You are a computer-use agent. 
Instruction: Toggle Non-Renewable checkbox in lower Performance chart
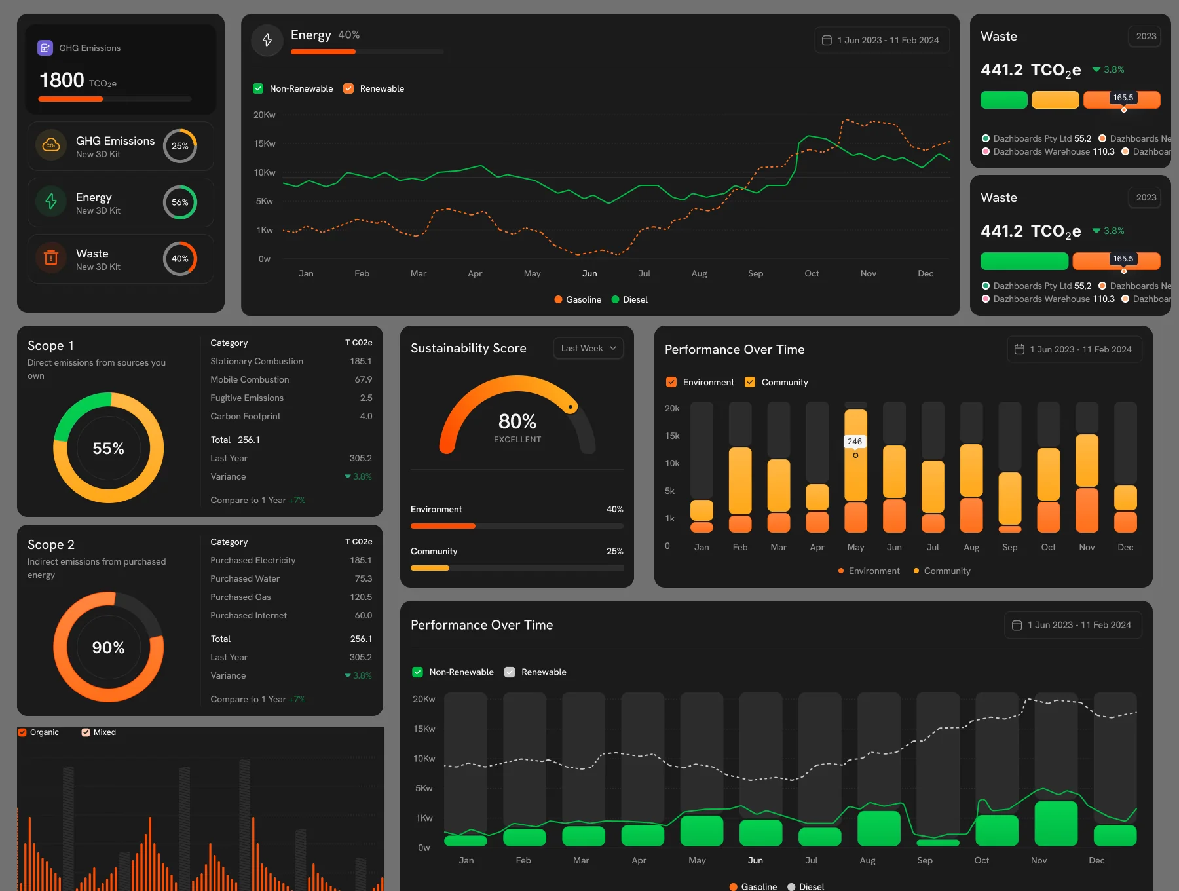417,672
